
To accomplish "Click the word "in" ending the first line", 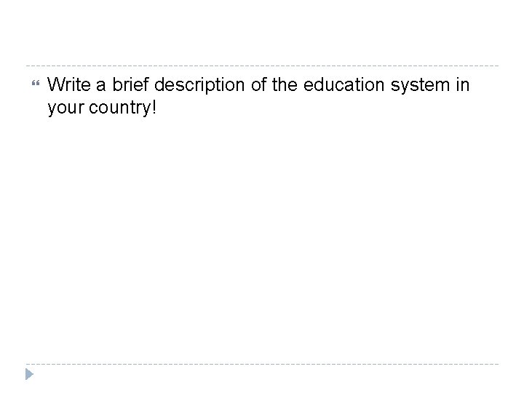I will click(x=463, y=84).
